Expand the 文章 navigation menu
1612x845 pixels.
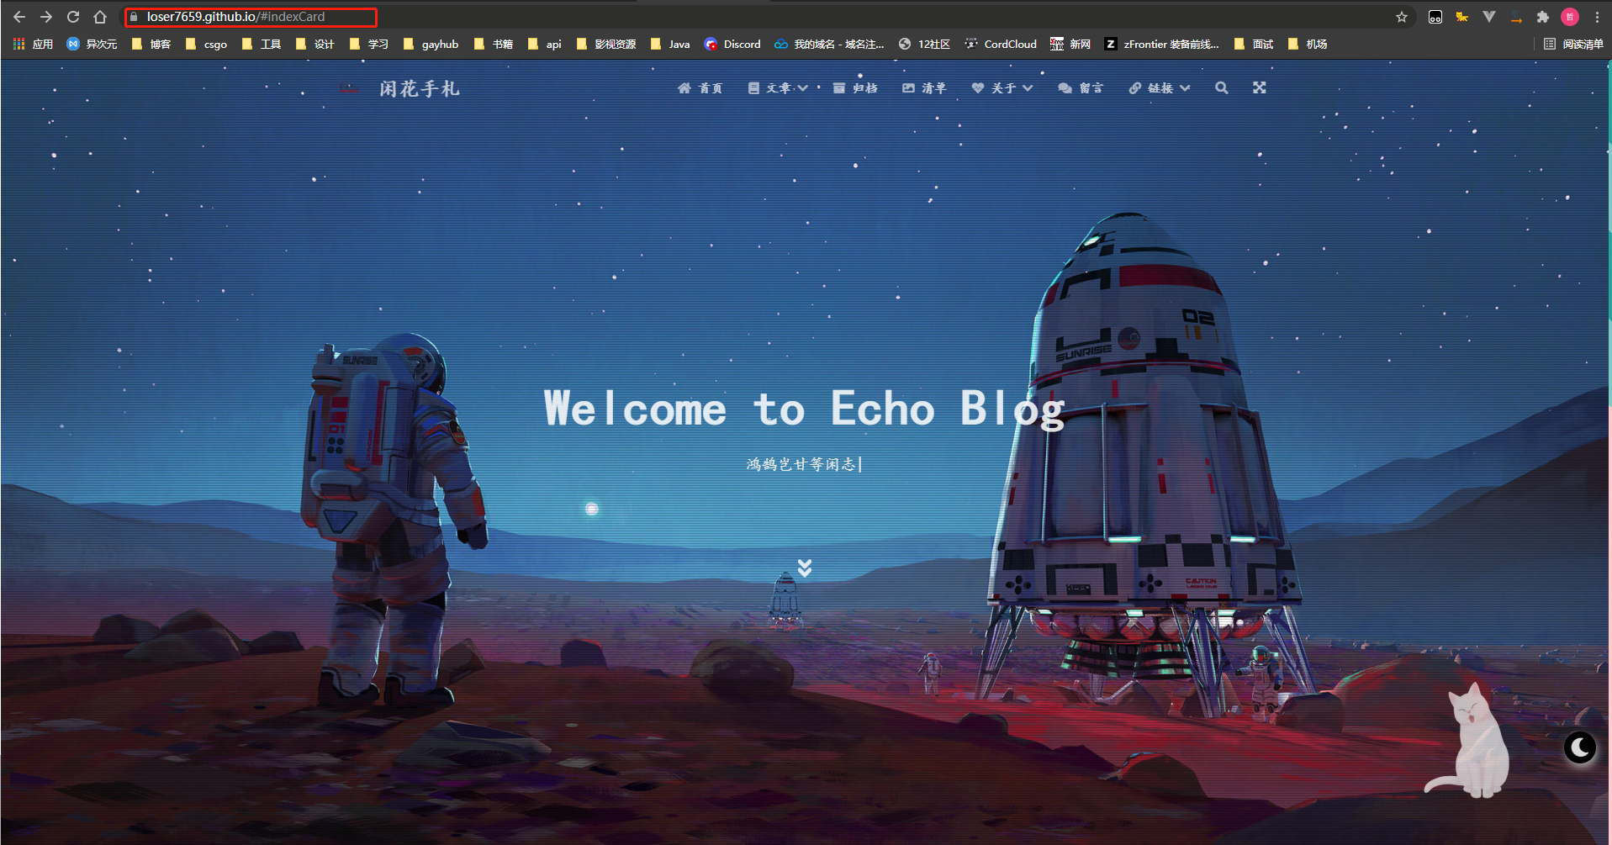pyautogui.click(x=778, y=88)
